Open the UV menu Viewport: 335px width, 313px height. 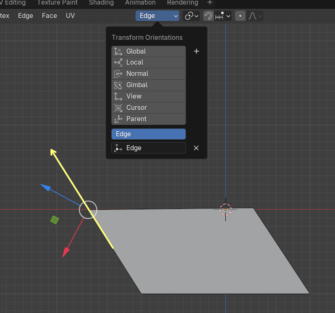70,16
